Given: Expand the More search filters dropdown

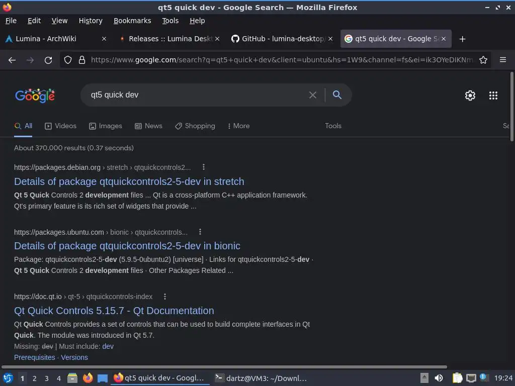Looking at the screenshot, I should (239, 126).
